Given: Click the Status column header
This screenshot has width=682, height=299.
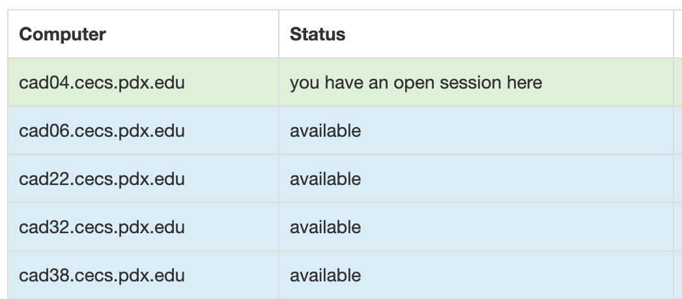Looking at the screenshot, I should tap(317, 34).
